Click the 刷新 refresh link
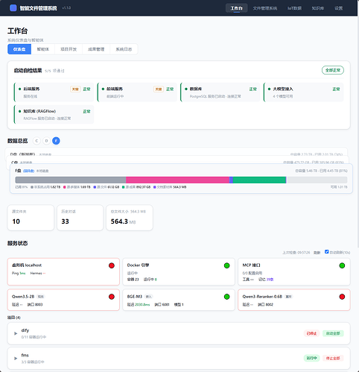Image resolution: width=359 pixels, height=372 pixels. pos(317,253)
